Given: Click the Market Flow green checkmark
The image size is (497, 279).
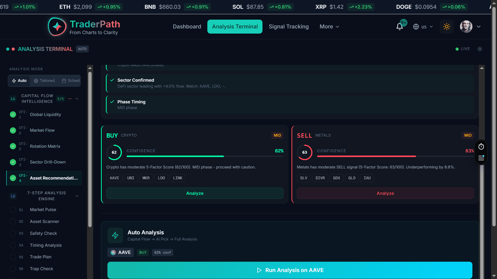Looking at the screenshot, I should point(13,130).
